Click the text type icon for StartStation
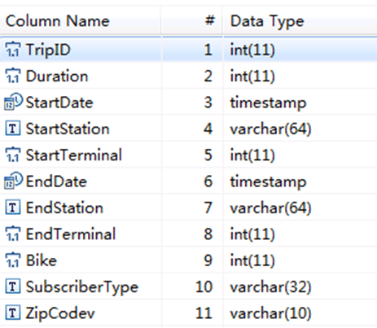Image resolution: width=377 pixels, height=328 pixels. coord(13,129)
